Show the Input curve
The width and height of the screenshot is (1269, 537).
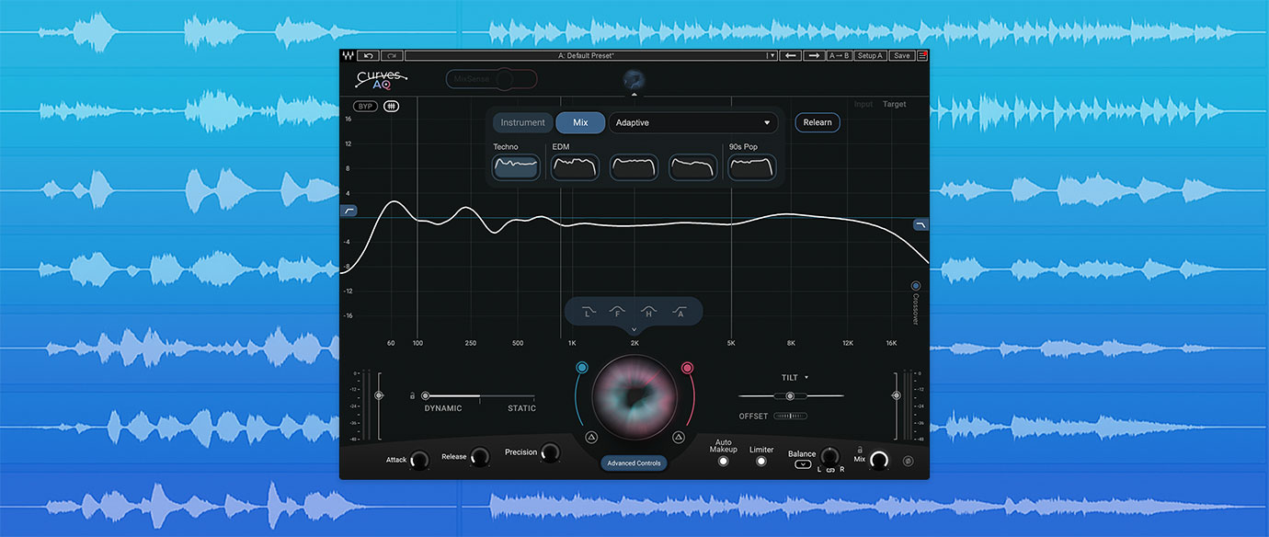click(x=863, y=104)
